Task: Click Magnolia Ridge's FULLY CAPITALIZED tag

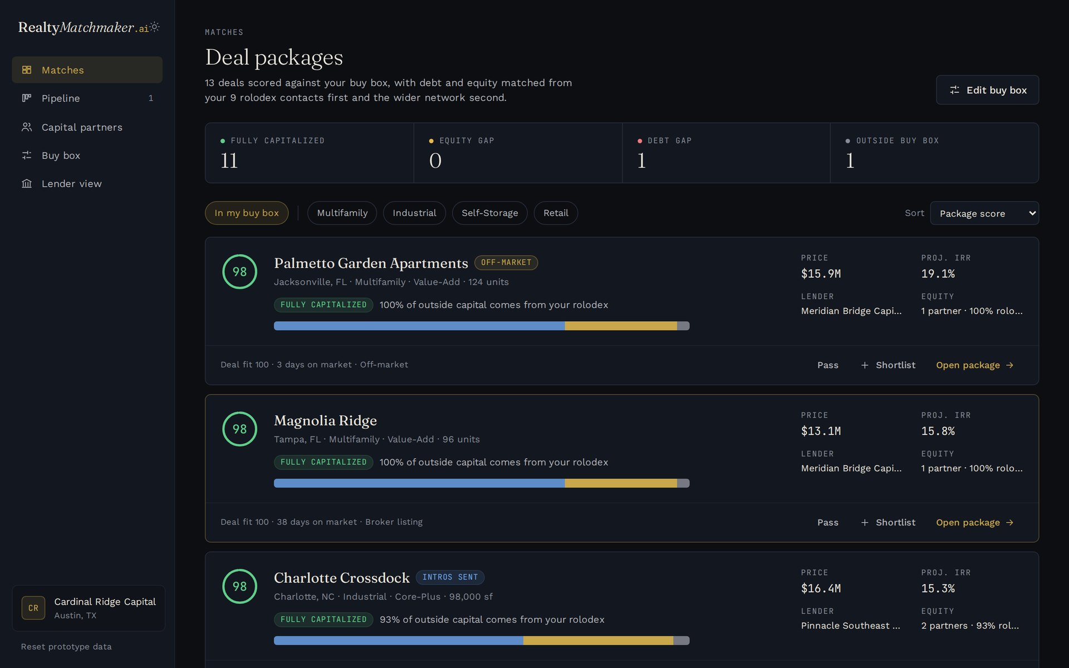Action: tap(323, 462)
